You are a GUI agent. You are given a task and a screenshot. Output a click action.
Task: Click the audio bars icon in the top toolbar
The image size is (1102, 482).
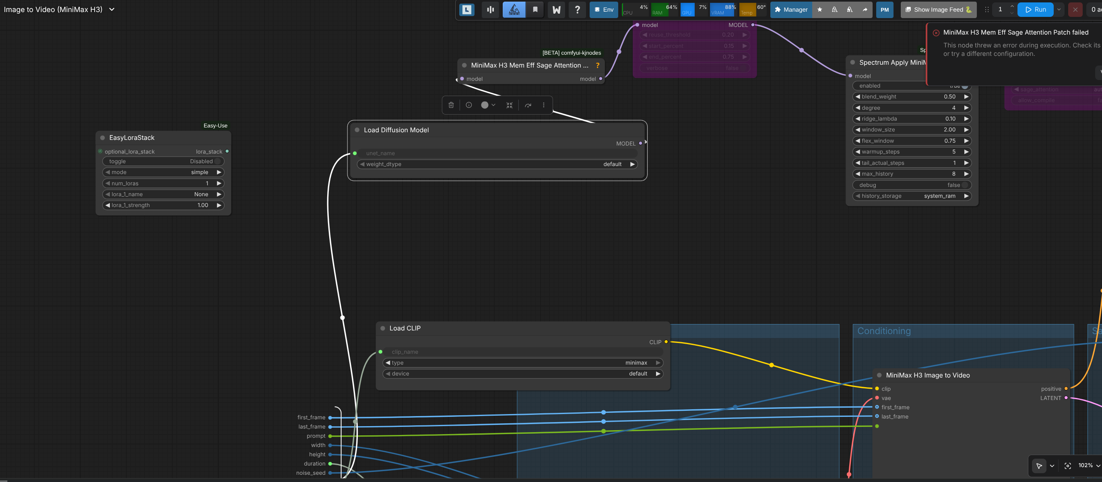coord(490,9)
